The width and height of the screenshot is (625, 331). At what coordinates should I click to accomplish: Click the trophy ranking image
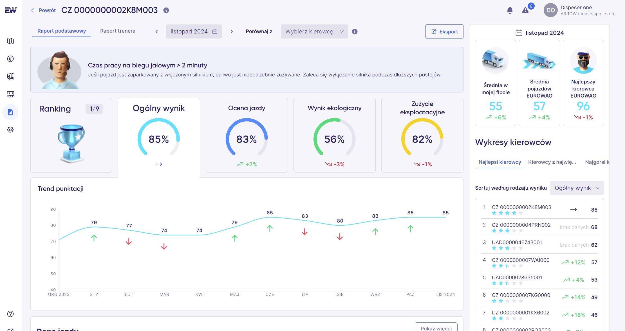71,144
